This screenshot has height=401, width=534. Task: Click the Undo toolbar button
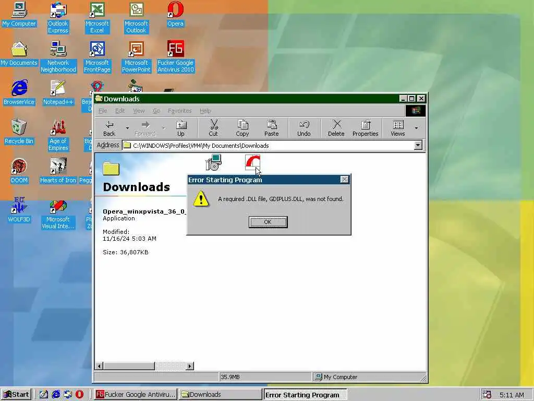point(304,128)
